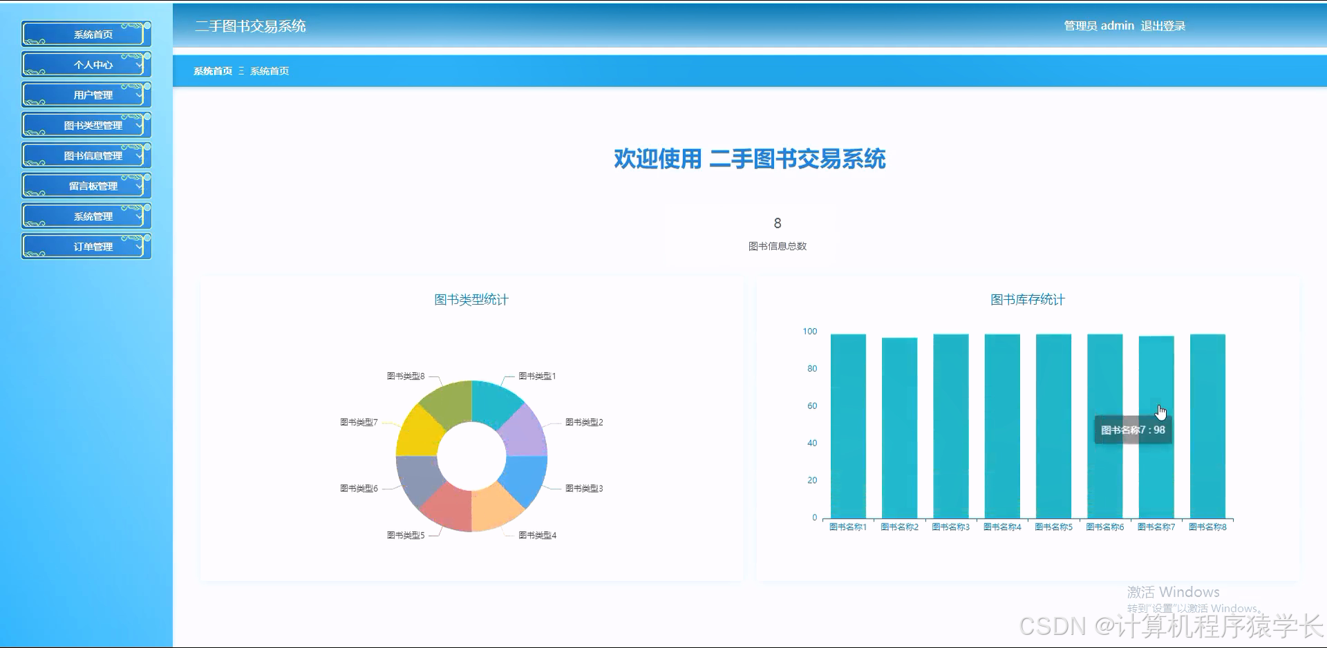Click the 图书名称4 axis label
This screenshot has height=648, width=1327.
pyautogui.click(x=1002, y=527)
